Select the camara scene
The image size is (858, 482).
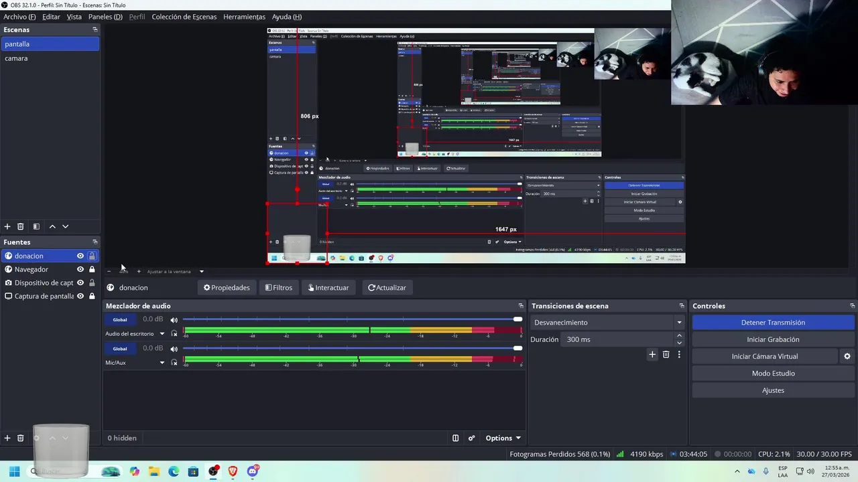point(50,58)
